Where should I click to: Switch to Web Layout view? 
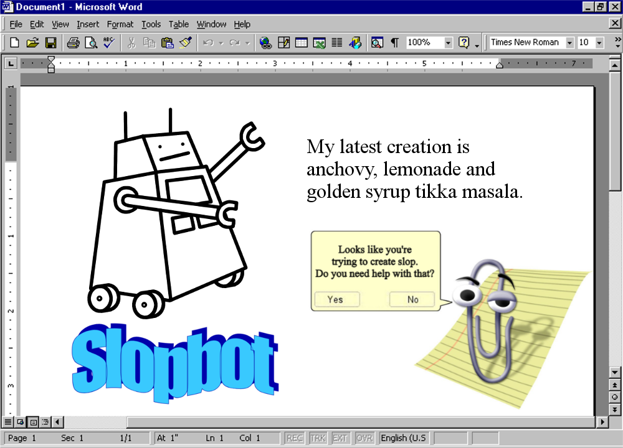click(x=21, y=422)
